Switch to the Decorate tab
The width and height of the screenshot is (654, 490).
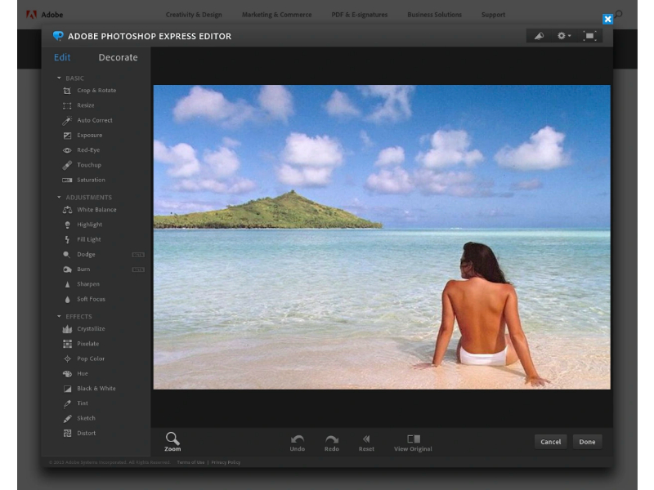point(117,57)
